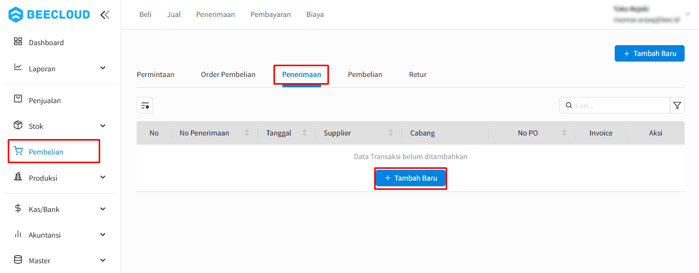Click Tambah Baru below empty table message
The image size is (699, 273).
click(x=410, y=178)
